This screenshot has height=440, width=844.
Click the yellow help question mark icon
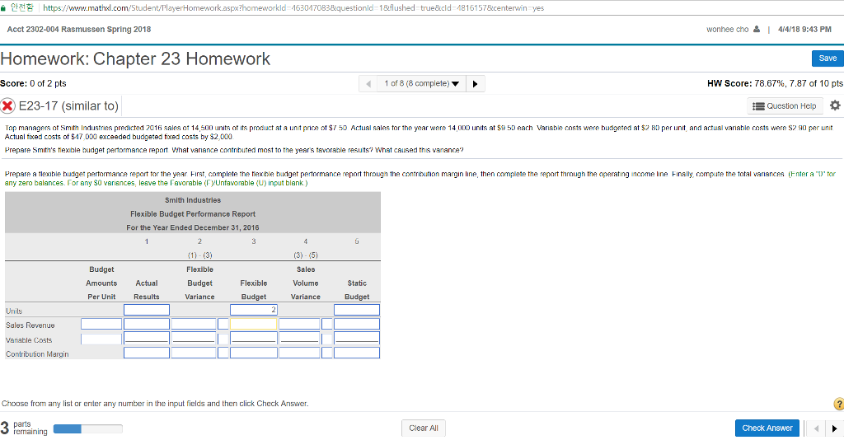(x=838, y=404)
